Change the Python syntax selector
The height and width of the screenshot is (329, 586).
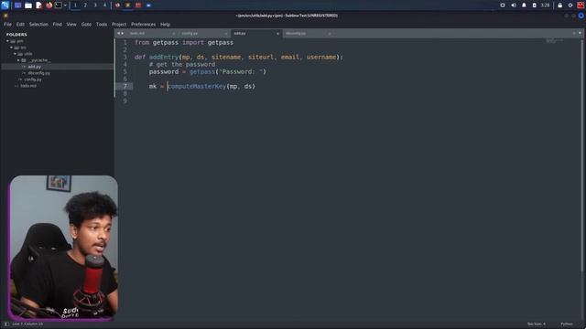(567, 324)
